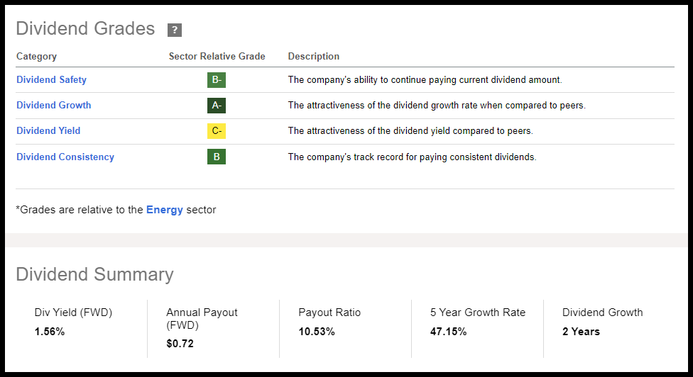Viewport: 693px width, 377px height.
Task: Click the Dividend Grades heading
Action: [85, 28]
